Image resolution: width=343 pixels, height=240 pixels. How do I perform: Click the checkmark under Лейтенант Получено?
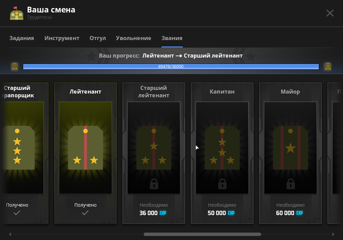click(85, 212)
